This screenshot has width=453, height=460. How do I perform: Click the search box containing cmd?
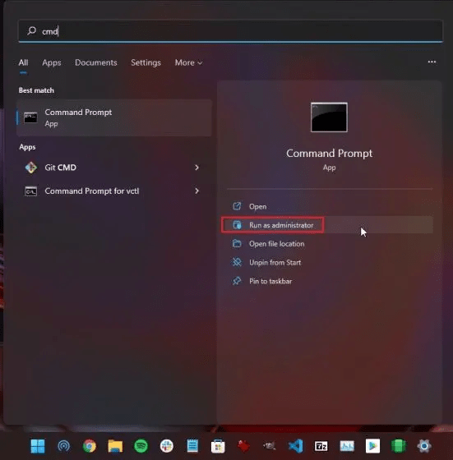[x=230, y=31]
